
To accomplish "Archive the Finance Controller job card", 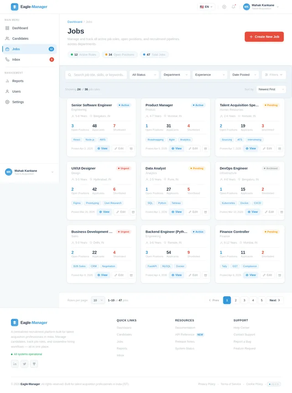I will pyautogui.click(x=280, y=275).
